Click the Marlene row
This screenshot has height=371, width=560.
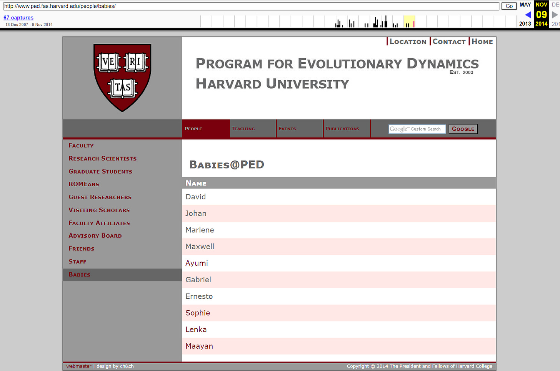339,230
